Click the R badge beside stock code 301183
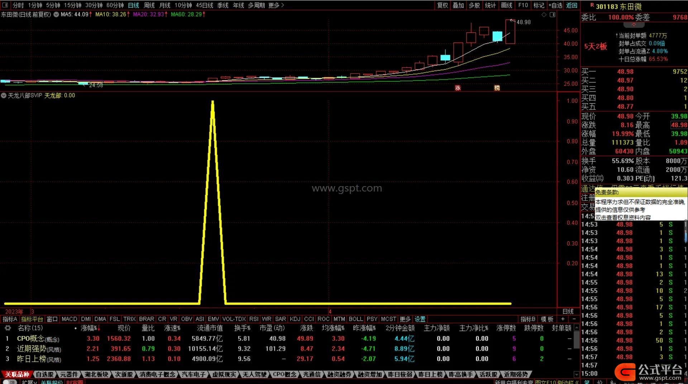688x384 pixels. [592, 5]
